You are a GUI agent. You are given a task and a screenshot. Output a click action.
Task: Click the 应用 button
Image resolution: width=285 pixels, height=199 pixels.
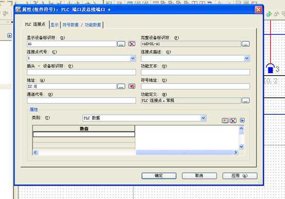point(240,176)
